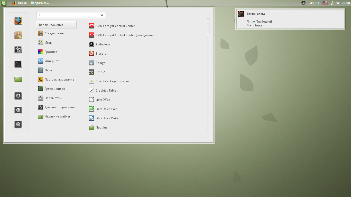
Task: Click the Audacious tray icon
Action: coord(303,3)
